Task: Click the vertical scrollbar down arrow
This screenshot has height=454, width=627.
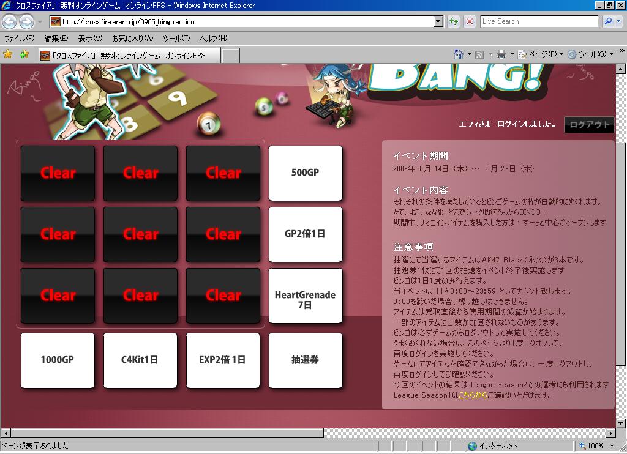Action: point(621,423)
